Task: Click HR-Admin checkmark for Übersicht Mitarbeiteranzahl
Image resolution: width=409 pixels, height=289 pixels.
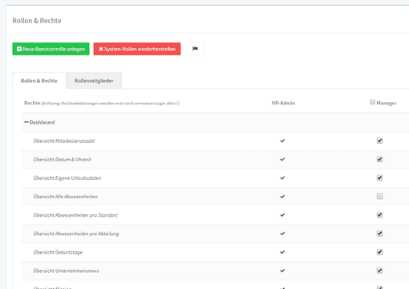Action: pos(282,140)
